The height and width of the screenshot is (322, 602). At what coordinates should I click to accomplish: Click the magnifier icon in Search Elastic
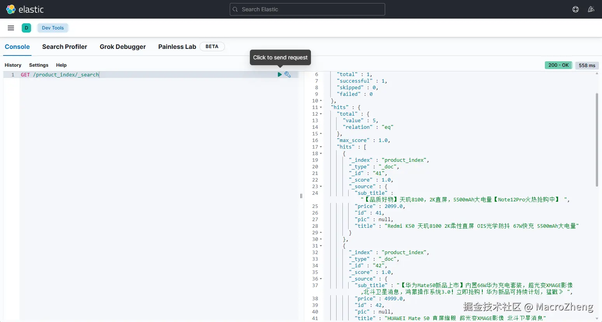[x=235, y=9]
